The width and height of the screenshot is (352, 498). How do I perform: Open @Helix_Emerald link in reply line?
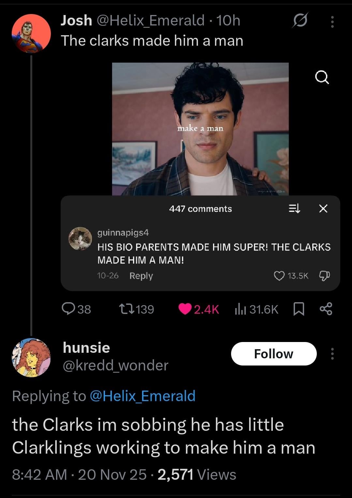click(x=142, y=396)
